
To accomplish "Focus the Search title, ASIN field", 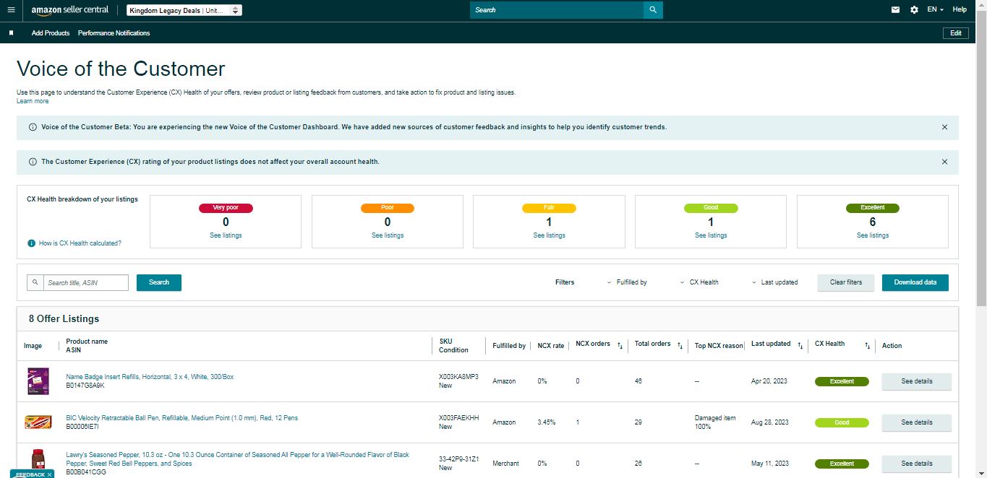I will pyautogui.click(x=86, y=282).
